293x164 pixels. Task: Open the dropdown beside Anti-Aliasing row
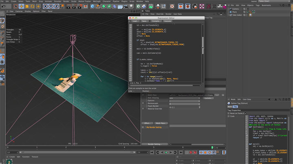[185, 98]
